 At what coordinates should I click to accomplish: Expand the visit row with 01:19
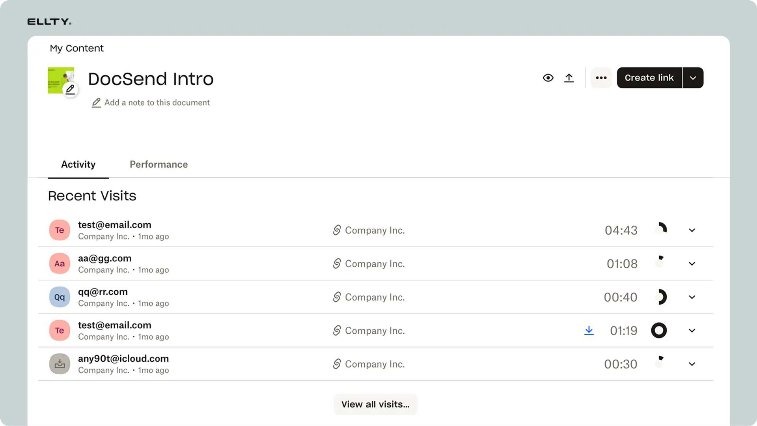coord(692,331)
